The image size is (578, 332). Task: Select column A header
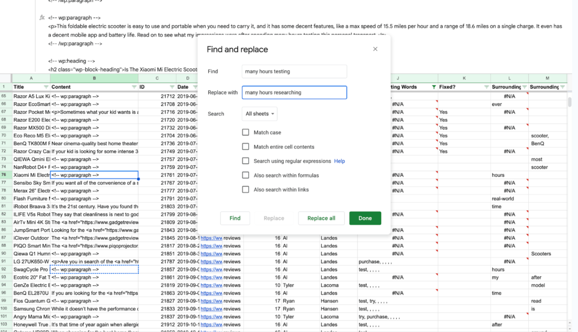click(x=31, y=78)
